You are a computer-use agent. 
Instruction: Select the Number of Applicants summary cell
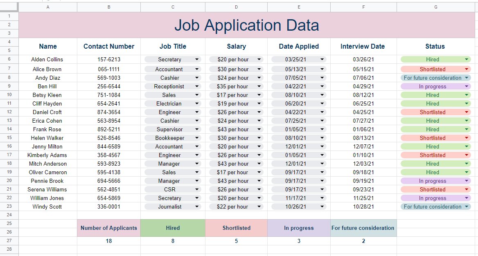point(109,228)
